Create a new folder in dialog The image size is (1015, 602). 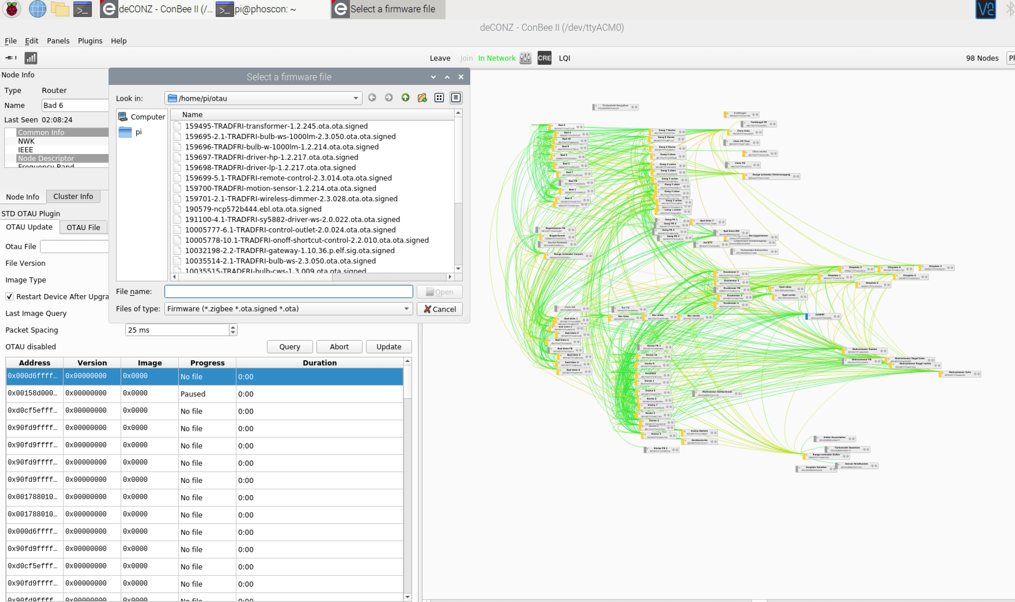click(x=422, y=98)
